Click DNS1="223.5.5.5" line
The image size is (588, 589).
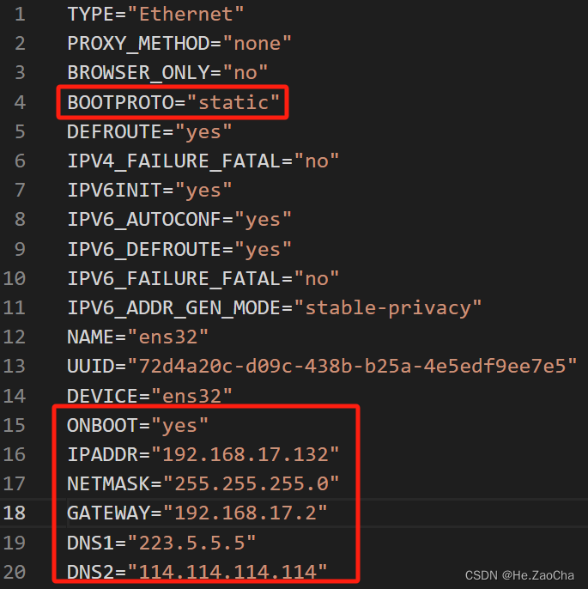161,543
